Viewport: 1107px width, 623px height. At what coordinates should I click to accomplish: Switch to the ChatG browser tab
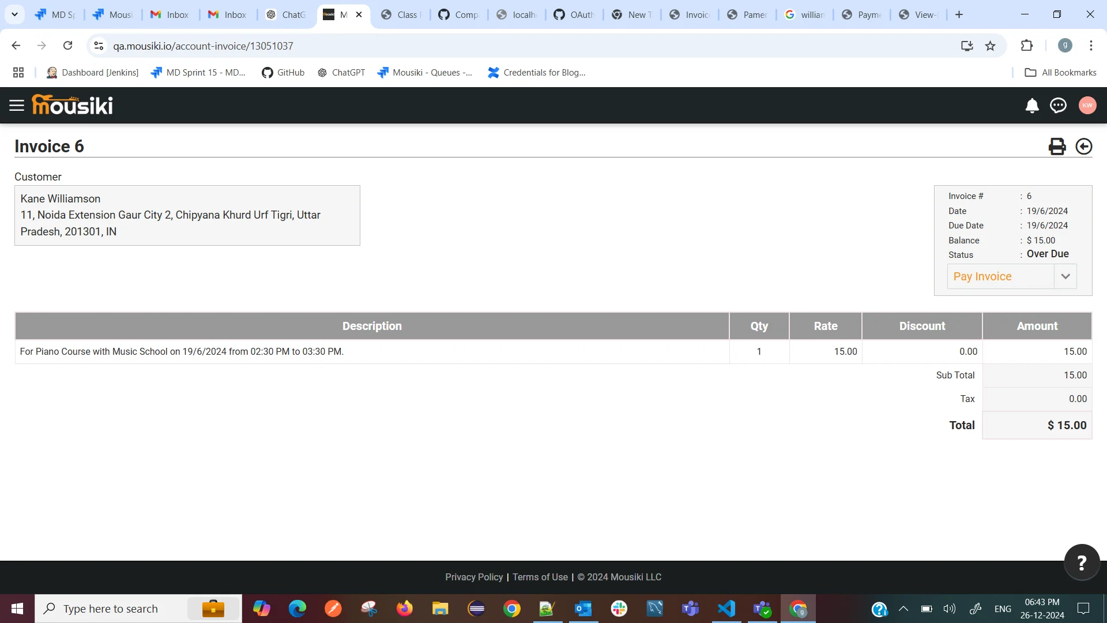point(287,15)
